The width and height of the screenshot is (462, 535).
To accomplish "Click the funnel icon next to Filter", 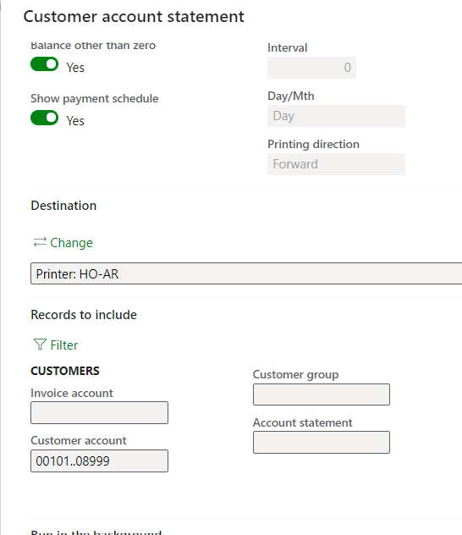I will (40, 345).
